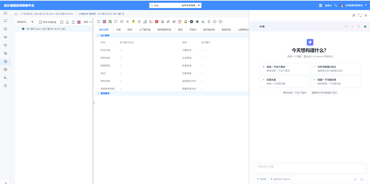The width and height of the screenshot is (370, 184).
Task: Click the play-arrow toolbar icon
Action: [127, 22]
